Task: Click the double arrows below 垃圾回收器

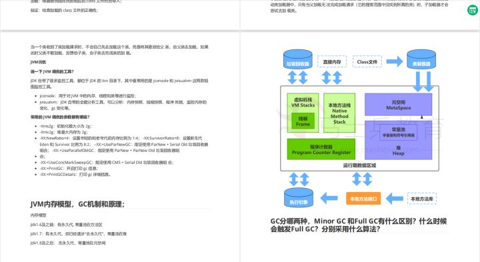Action: (x=297, y=77)
